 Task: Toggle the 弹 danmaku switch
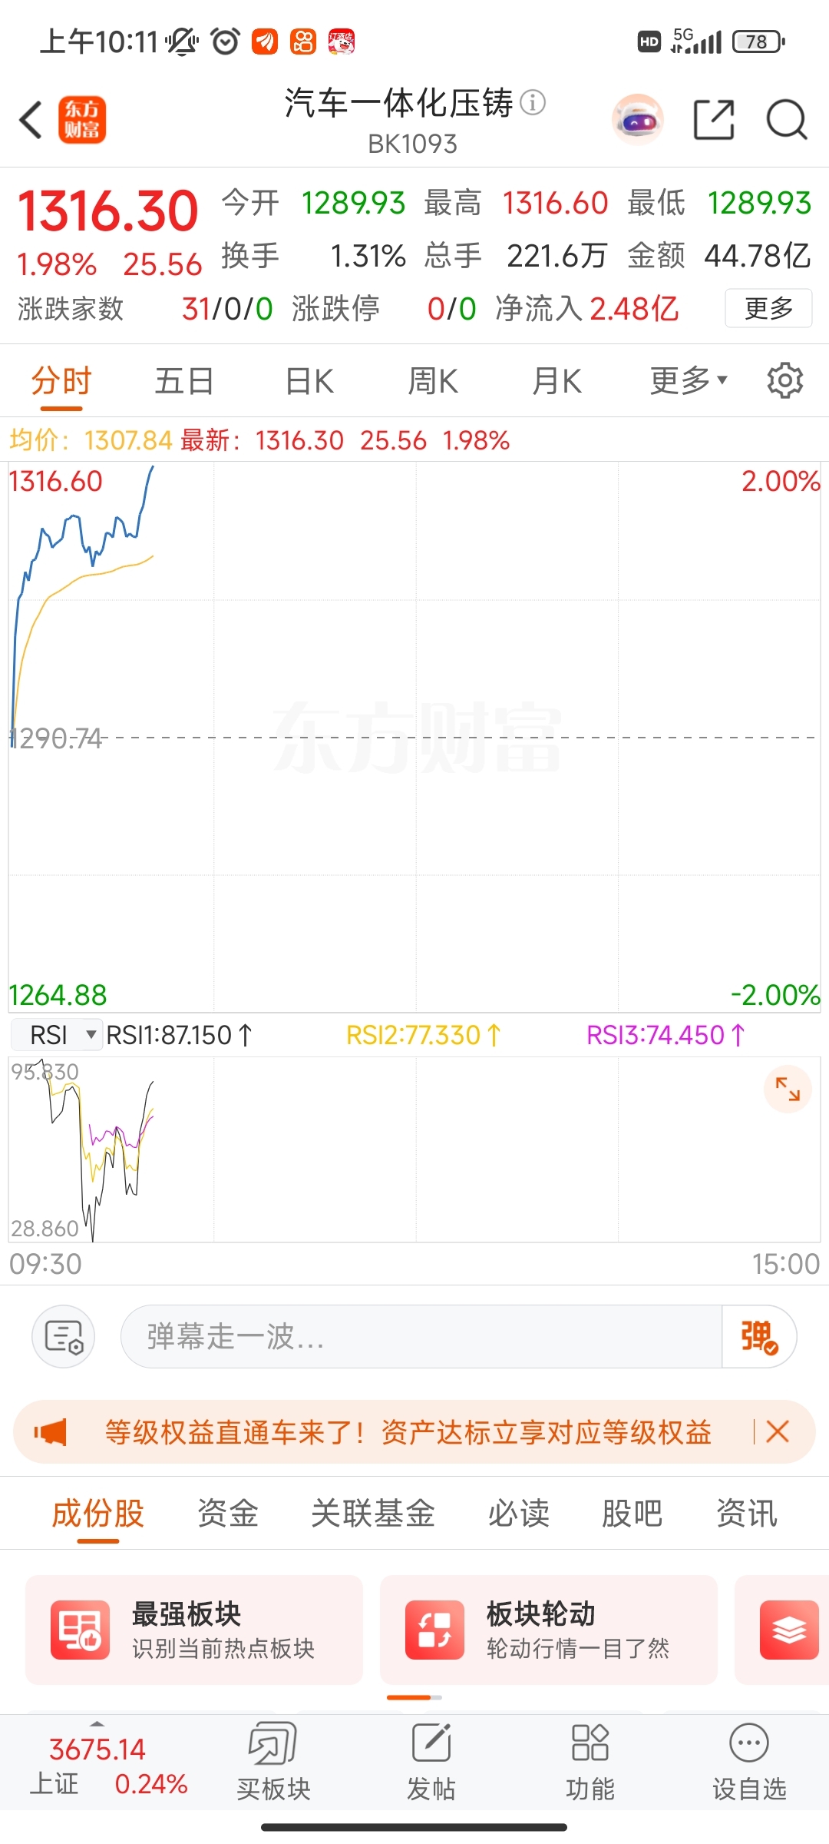758,1336
